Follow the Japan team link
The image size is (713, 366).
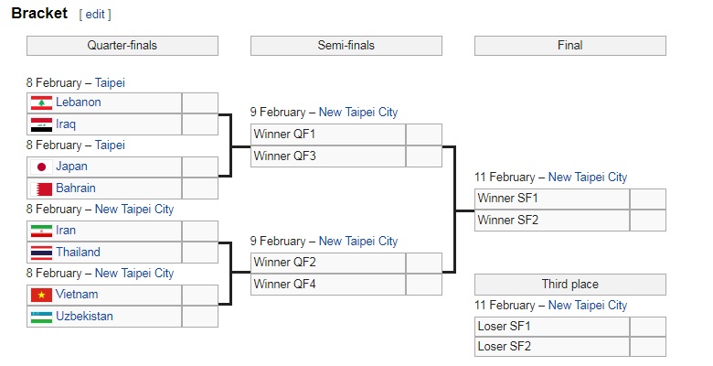(71, 167)
